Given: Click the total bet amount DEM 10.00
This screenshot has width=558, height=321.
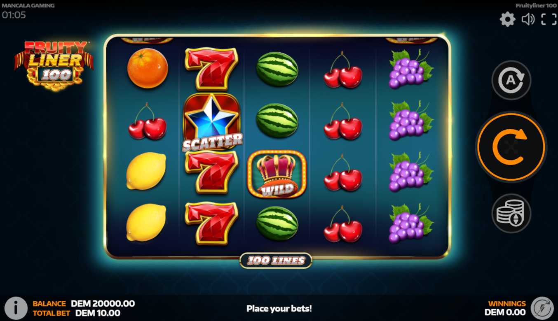Looking at the screenshot, I should [x=98, y=313].
